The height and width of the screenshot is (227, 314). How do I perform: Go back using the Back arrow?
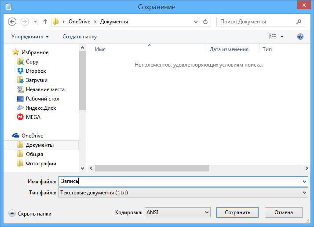click(x=12, y=22)
